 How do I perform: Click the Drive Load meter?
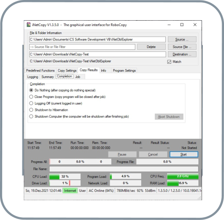coord(65,183)
